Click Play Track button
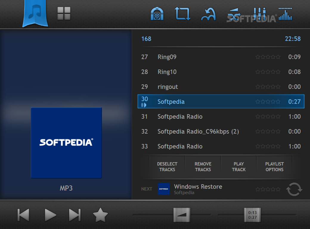This screenshot has height=229, width=310. coord(239,167)
